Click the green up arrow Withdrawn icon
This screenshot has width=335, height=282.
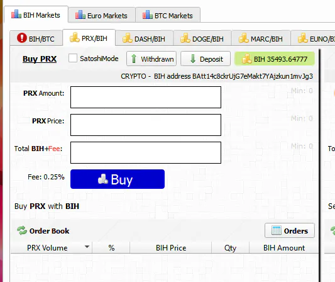tap(134, 59)
